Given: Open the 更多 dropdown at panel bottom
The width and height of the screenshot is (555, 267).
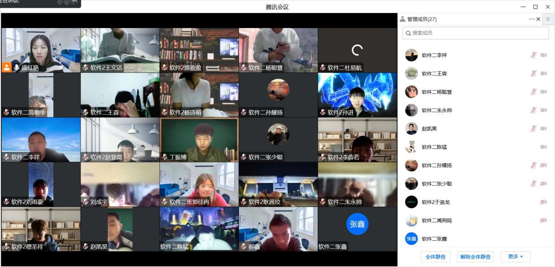Looking at the screenshot, I should (x=515, y=257).
